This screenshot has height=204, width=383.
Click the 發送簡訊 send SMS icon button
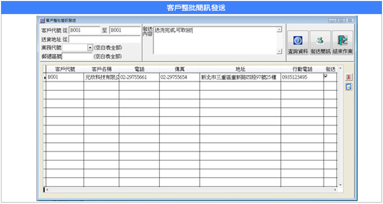320,43
